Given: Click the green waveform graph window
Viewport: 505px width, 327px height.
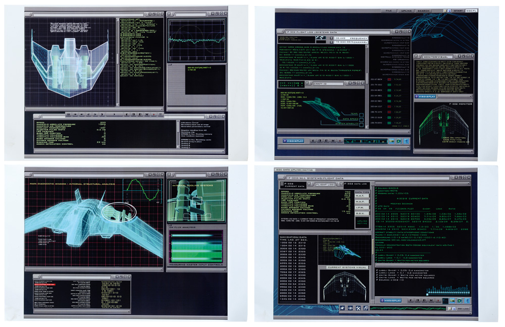Looking at the screenshot, I should (196, 40).
